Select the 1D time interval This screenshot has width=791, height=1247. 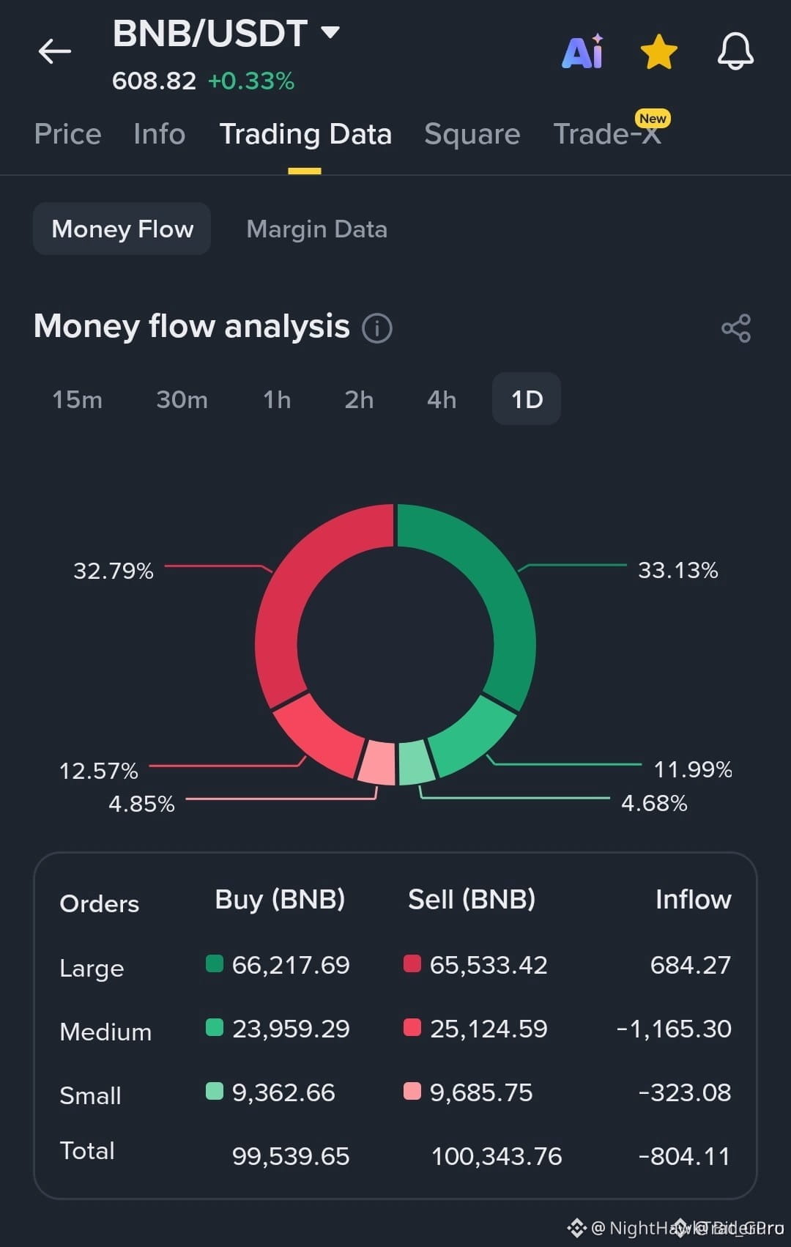pyautogui.click(x=527, y=399)
